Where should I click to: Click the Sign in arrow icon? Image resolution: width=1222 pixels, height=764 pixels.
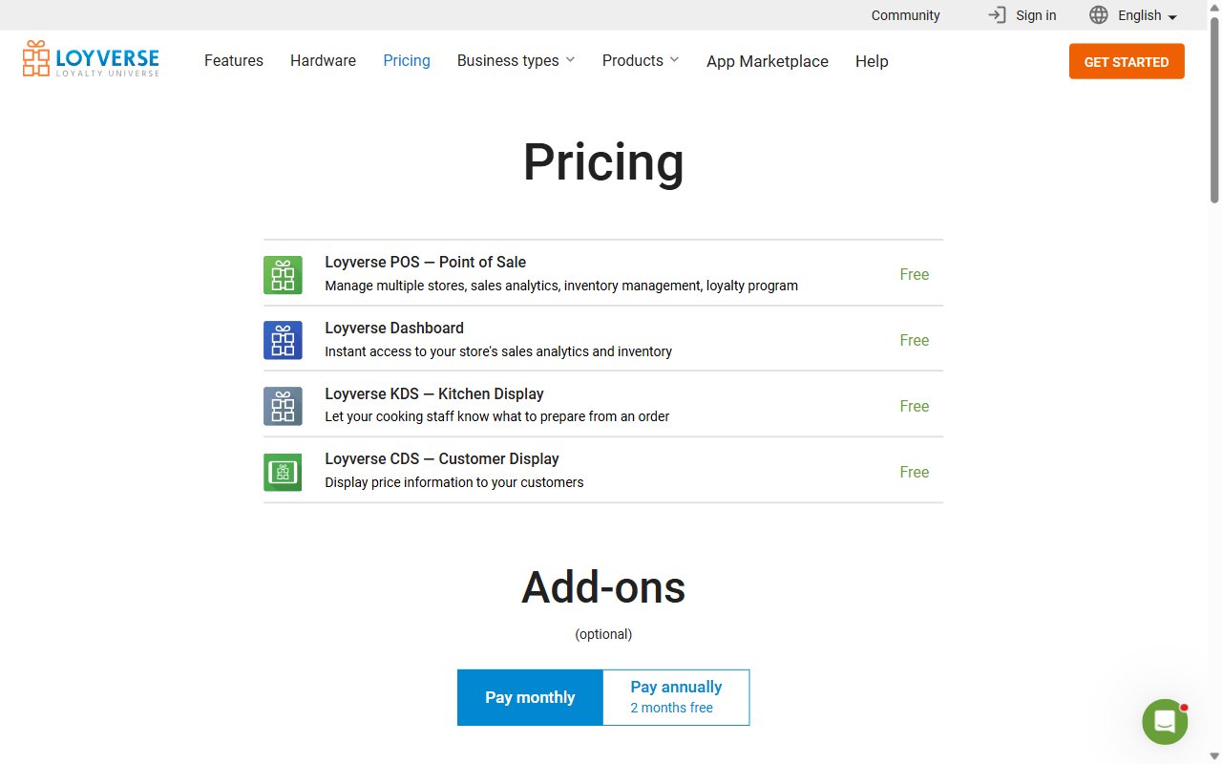(x=997, y=15)
